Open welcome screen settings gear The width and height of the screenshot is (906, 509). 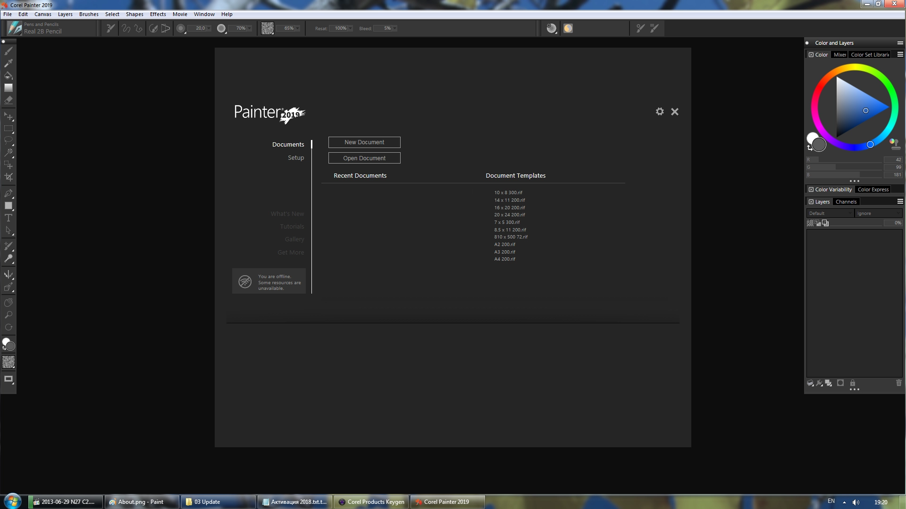[x=660, y=112]
